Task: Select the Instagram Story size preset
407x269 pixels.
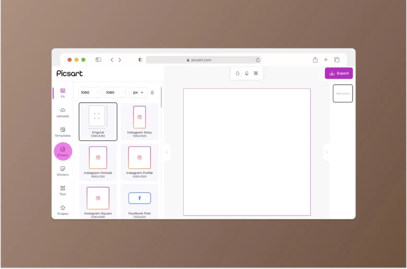Action: click(x=139, y=121)
